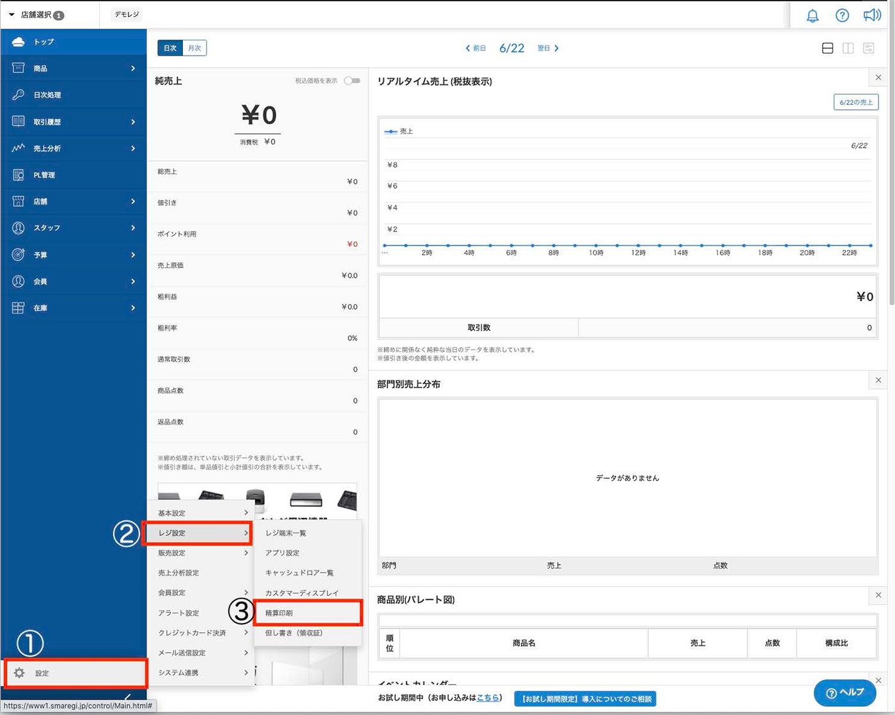Go to トップ with the cloud icon
The image size is (895, 715).
tap(43, 42)
